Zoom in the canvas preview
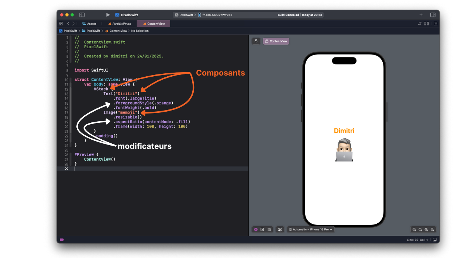This screenshot has width=465, height=258. pos(433,229)
